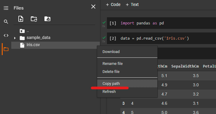Click the 3.2 SepalWidthCm value
This screenshot has width=216, height=114.
(196, 94)
